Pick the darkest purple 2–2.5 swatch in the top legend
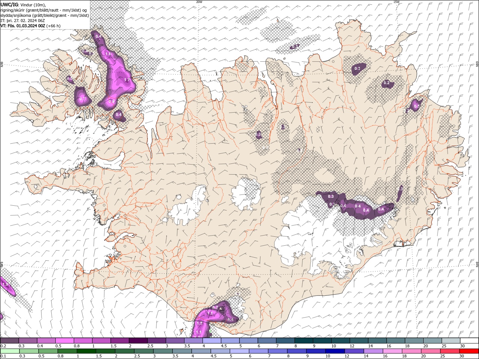Screen dimensions: 479x359 [138, 341]
